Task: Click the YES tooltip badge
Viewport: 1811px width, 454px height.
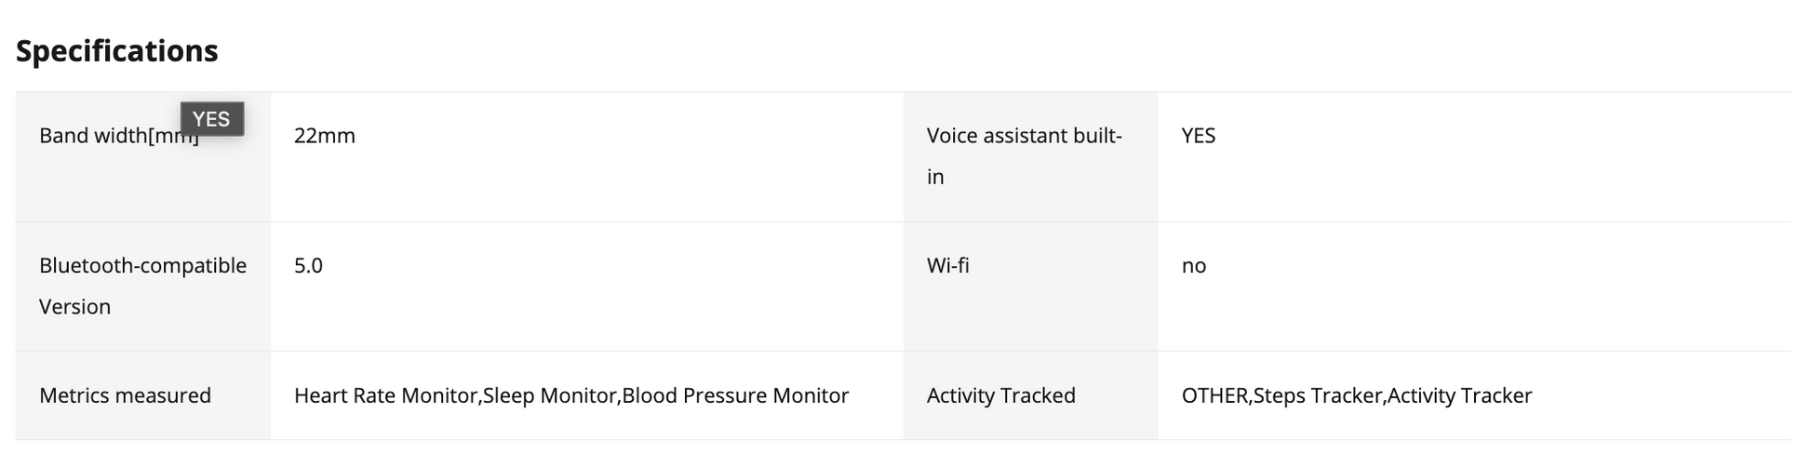Action: (x=212, y=119)
